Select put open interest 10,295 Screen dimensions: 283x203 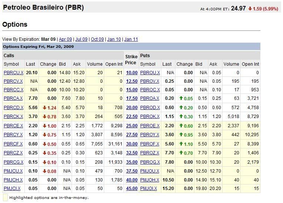pos(252,135)
